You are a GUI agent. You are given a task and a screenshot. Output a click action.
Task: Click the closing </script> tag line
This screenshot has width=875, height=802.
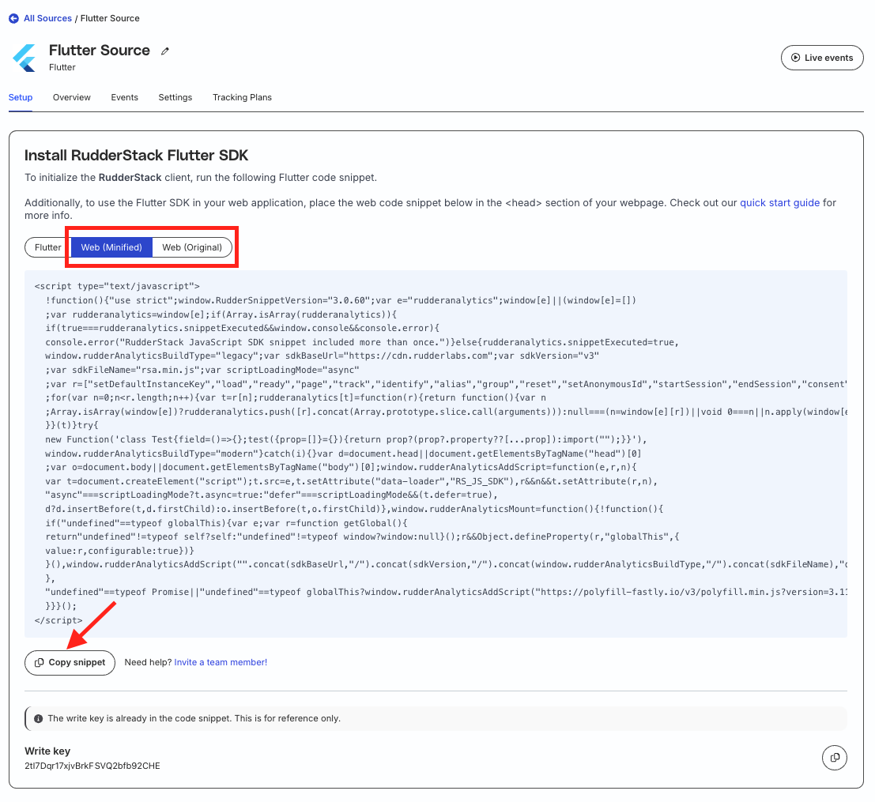(58, 620)
